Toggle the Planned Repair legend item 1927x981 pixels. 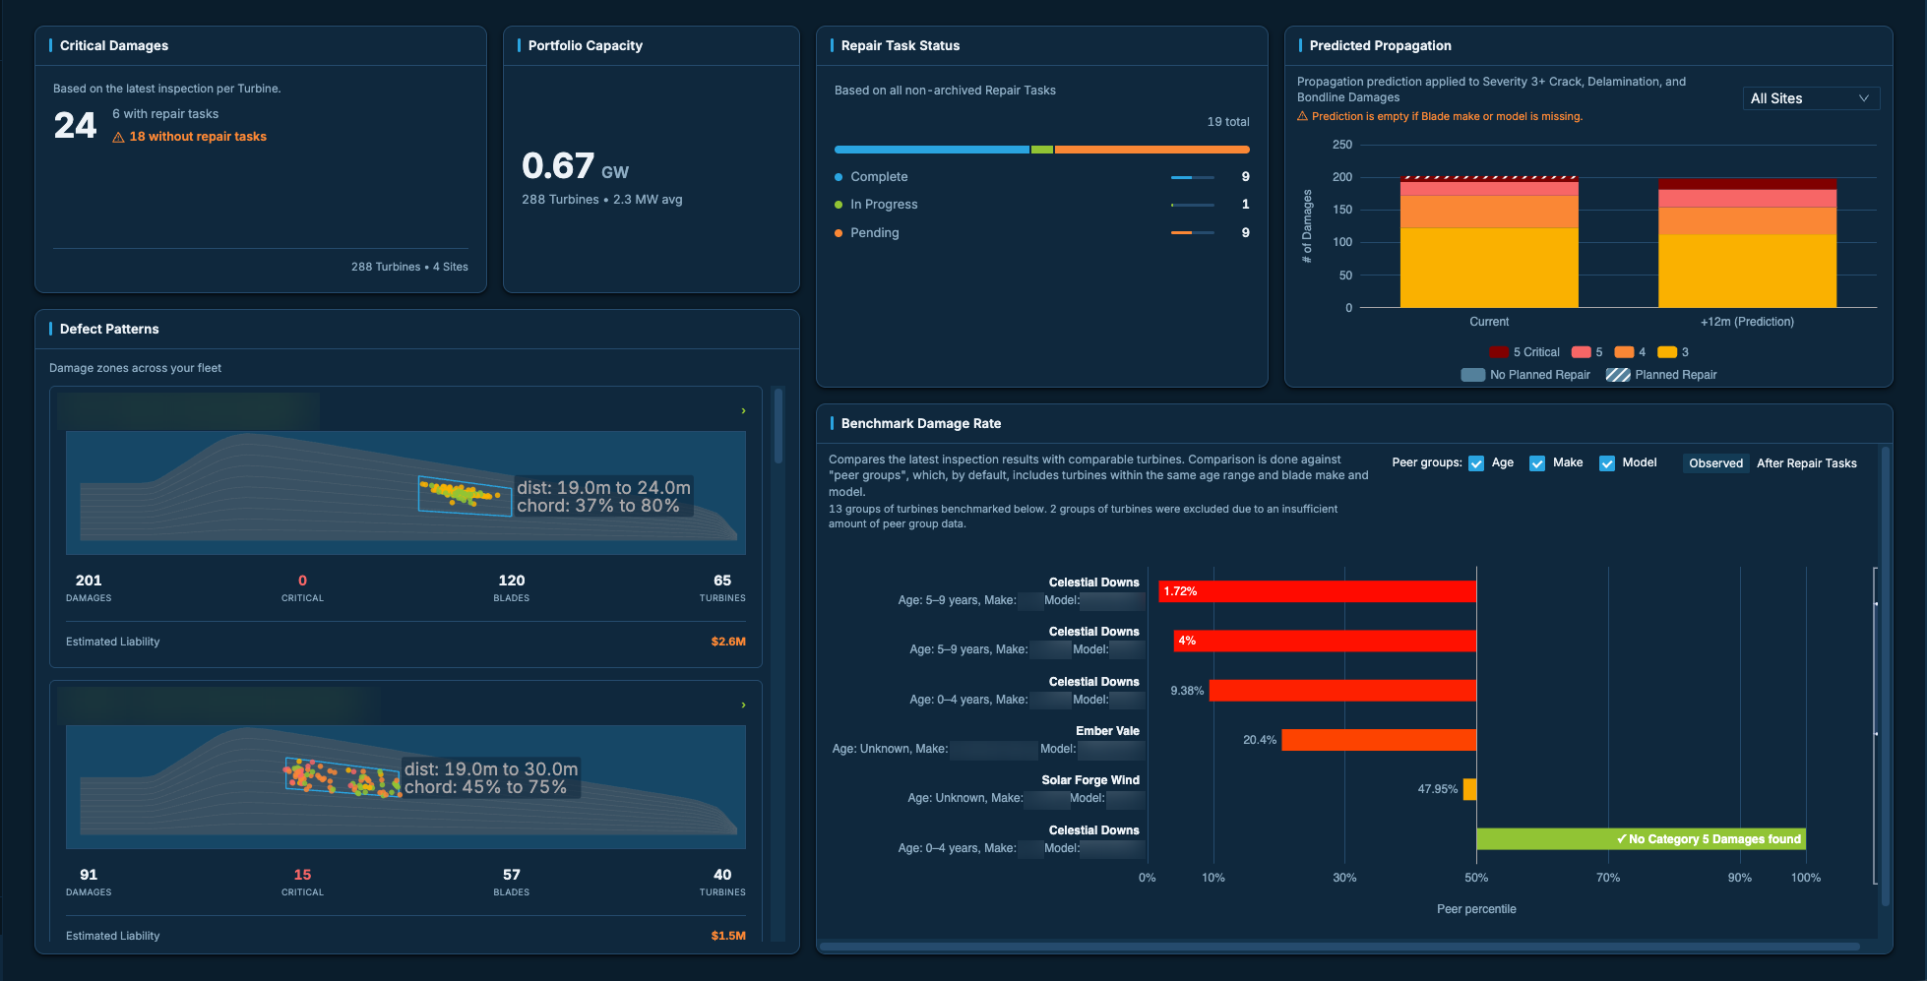[x=1661, y=375]
